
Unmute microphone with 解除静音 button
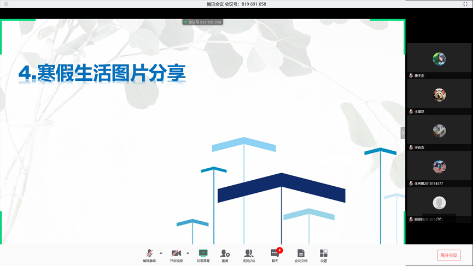tap(149, 256)
